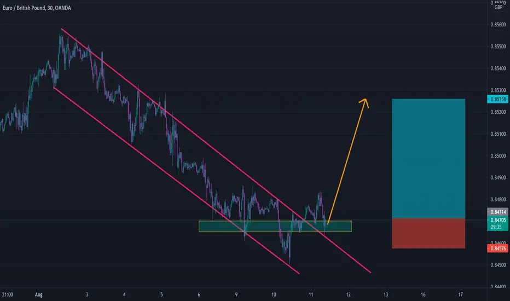Click the 0.85600 price axis label
The image size is (510, 301).
coord(498,25)
